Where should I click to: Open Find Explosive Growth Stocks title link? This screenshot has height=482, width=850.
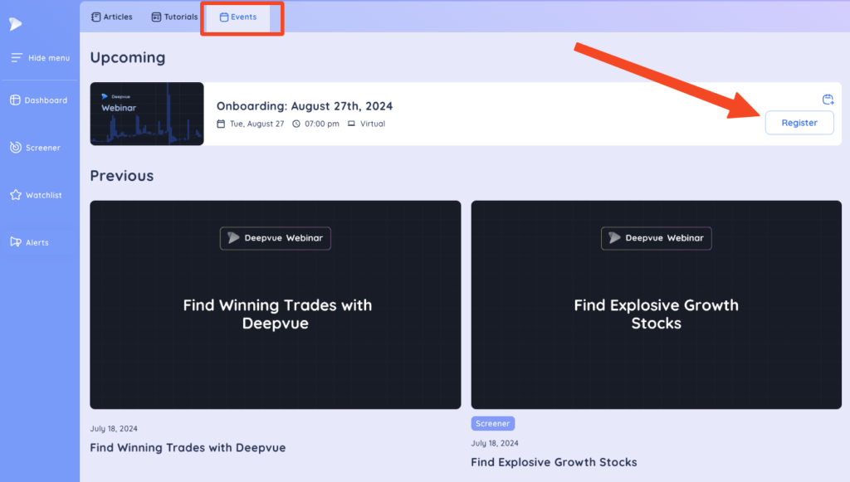click(x=554, y=462)
